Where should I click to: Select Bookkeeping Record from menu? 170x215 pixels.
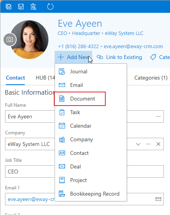click(91, 194)
